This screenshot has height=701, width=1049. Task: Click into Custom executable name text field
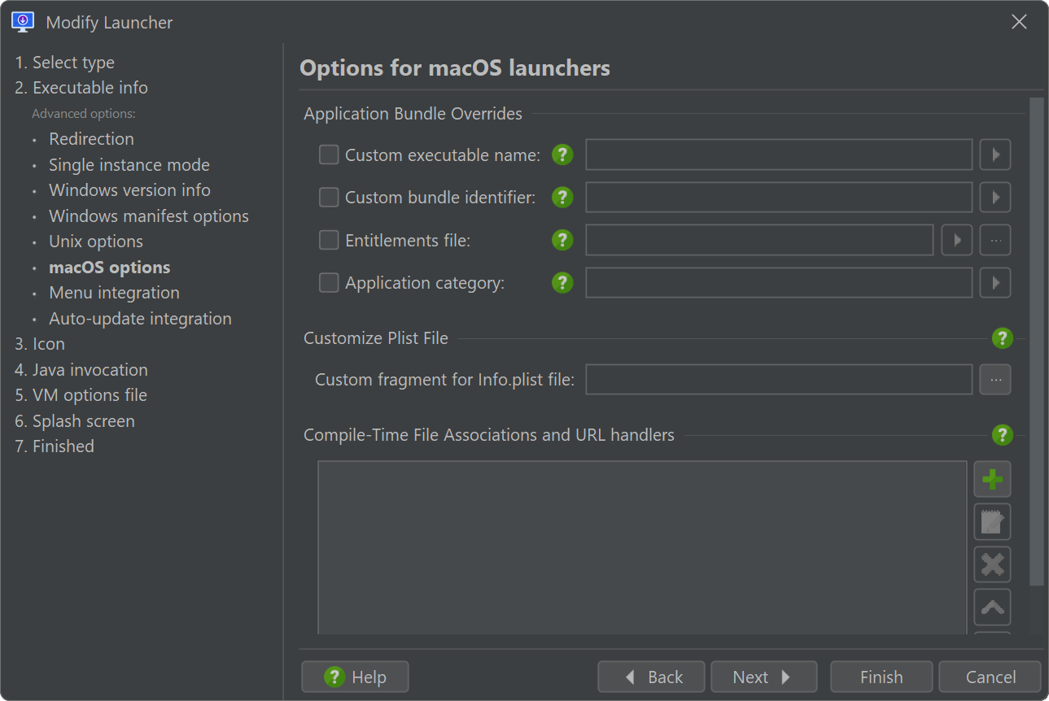(779, 155)
